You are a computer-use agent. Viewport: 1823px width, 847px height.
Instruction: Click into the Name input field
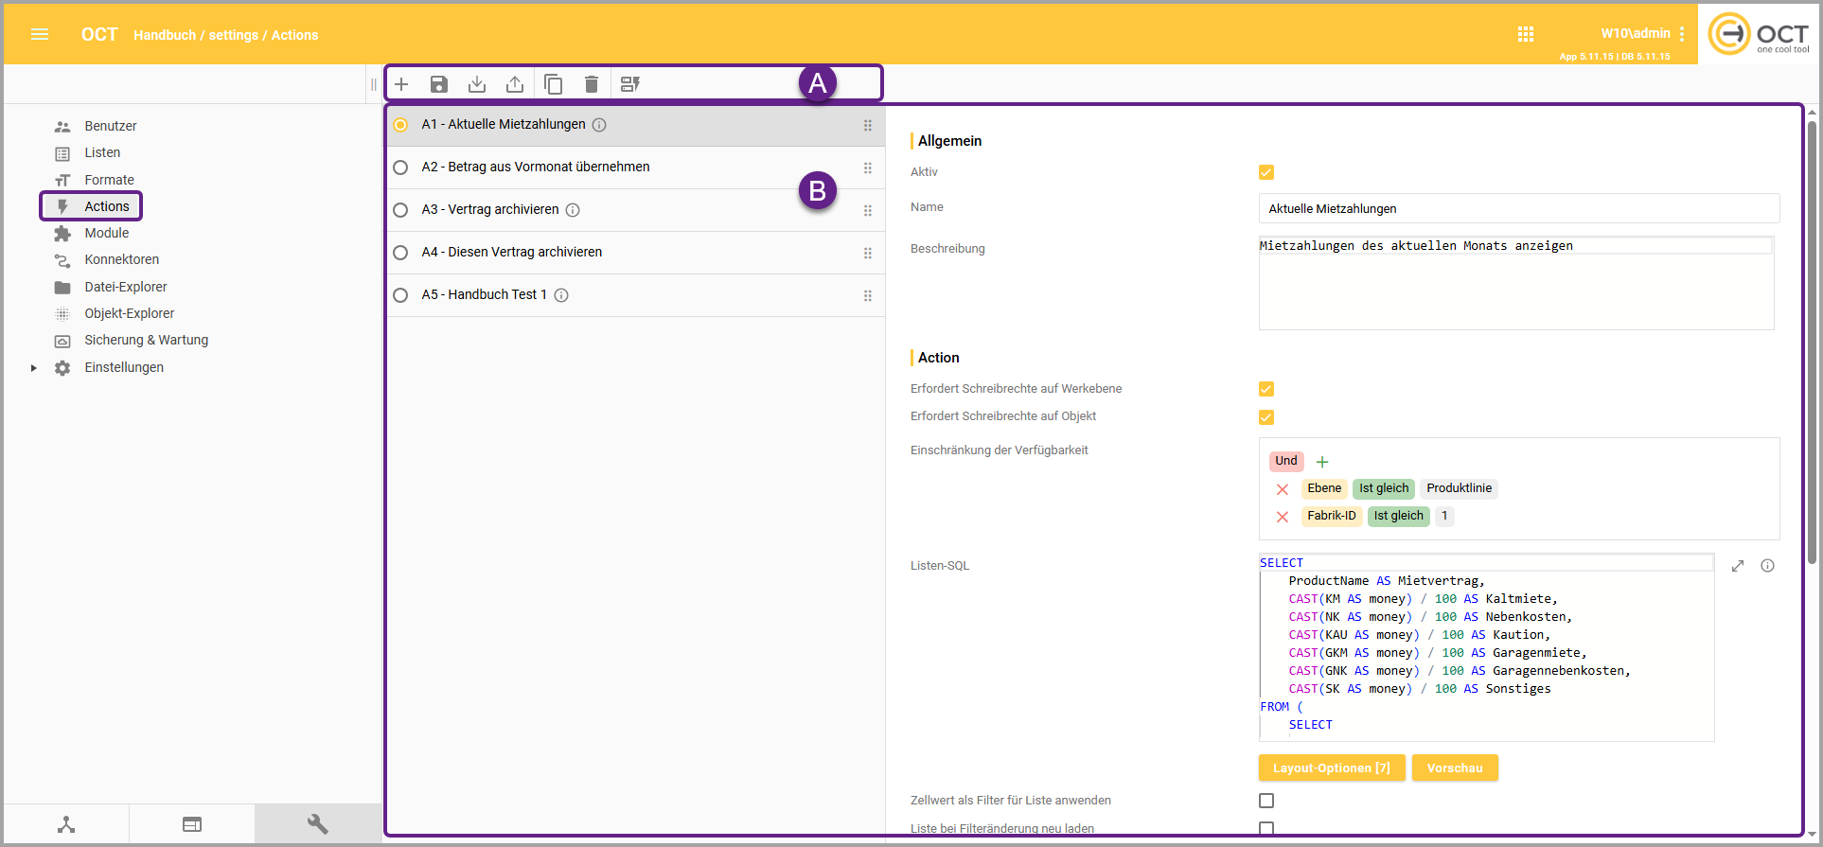click(x=1518, y=208)
